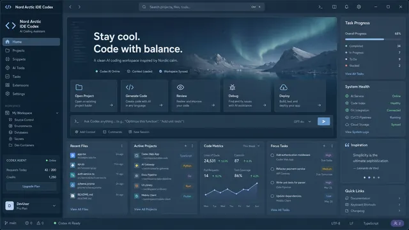This screenshot has width=409, height=230.
Task: Open the terminal icon in title bar
Action: [x=320, y=7]
